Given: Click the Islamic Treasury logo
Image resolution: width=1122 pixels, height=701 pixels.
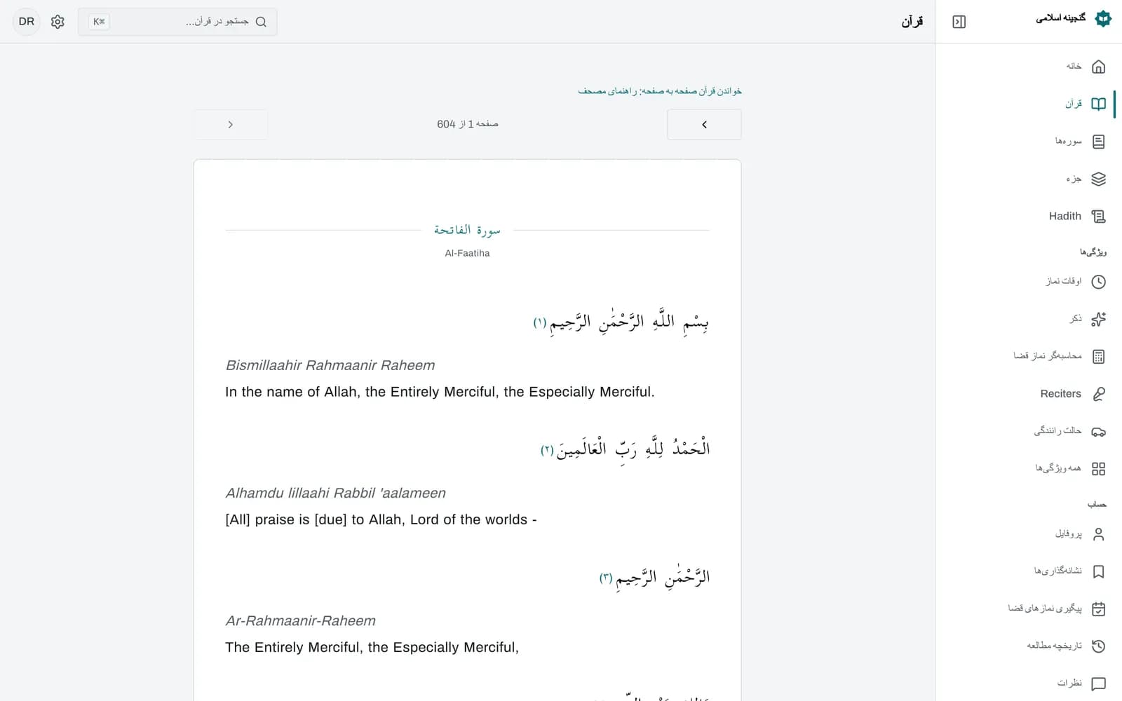Looking at the screenshot, I should (1103, 19).
